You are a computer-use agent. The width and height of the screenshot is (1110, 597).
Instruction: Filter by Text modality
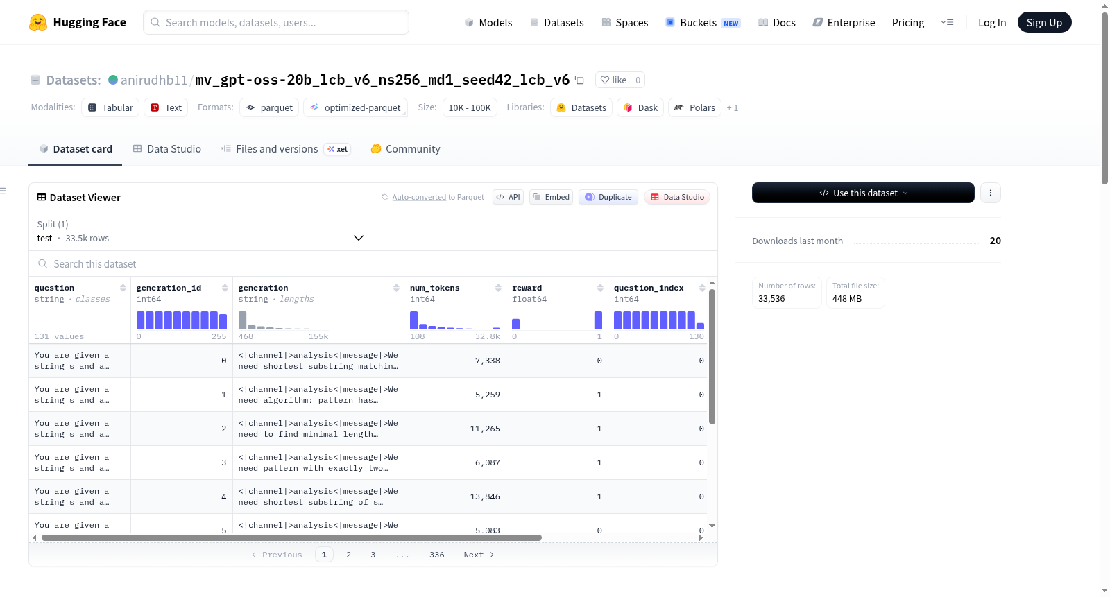pyautogui.click(x=166, y=107)
